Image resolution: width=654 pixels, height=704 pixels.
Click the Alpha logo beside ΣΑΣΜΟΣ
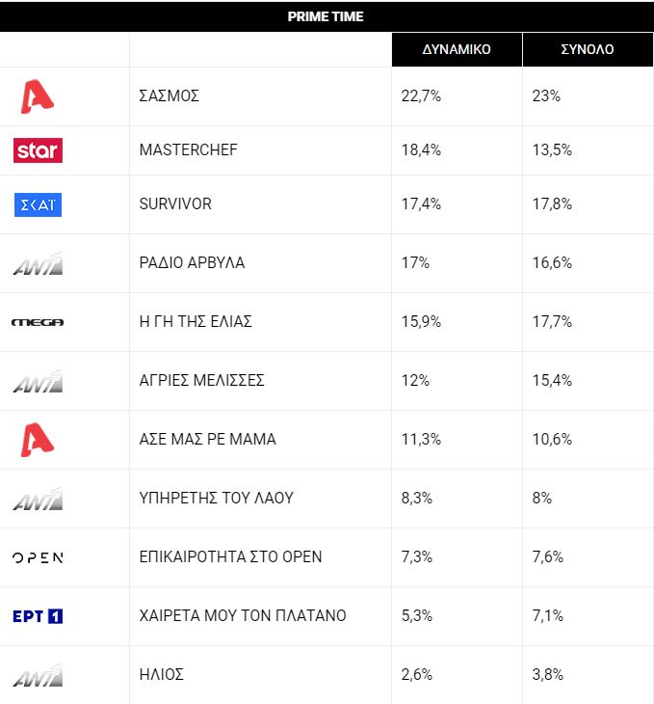tap(38, 96)
